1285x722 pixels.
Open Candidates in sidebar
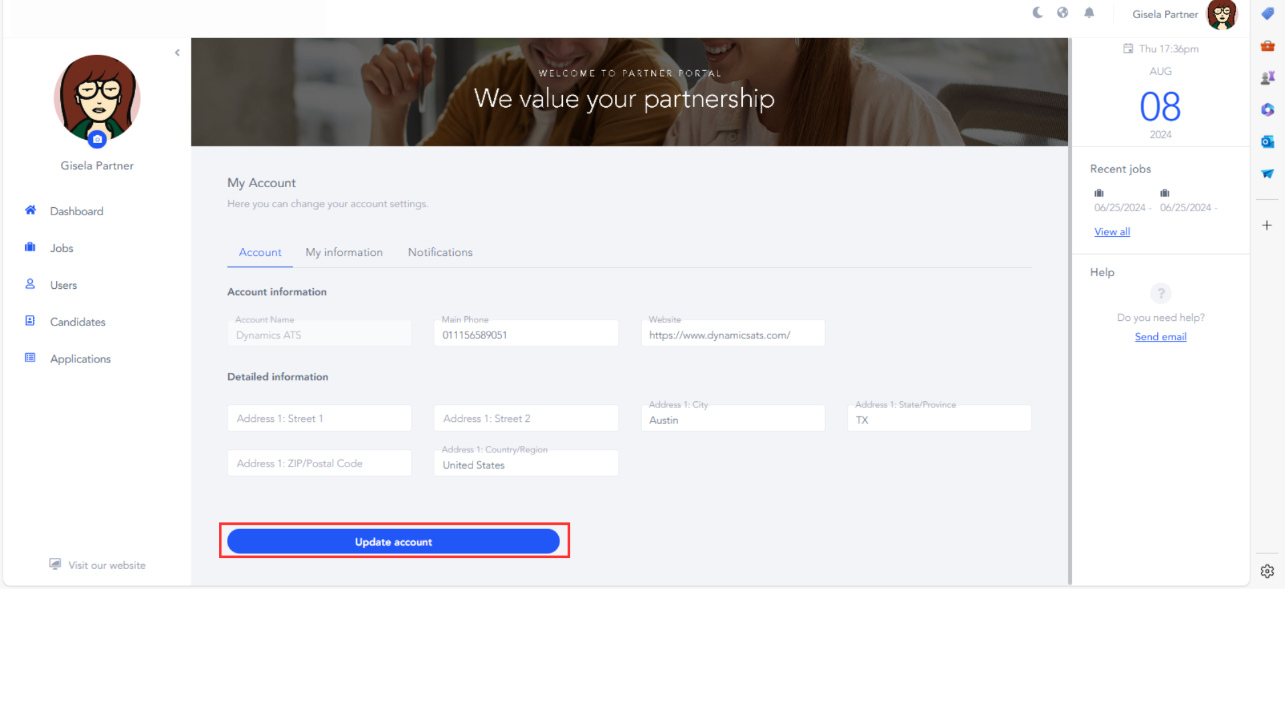pos(78,322)
